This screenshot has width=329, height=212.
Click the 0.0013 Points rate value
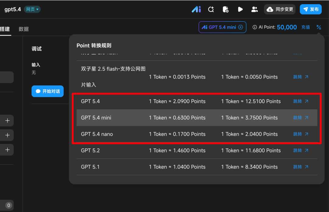tap(189, 77)
